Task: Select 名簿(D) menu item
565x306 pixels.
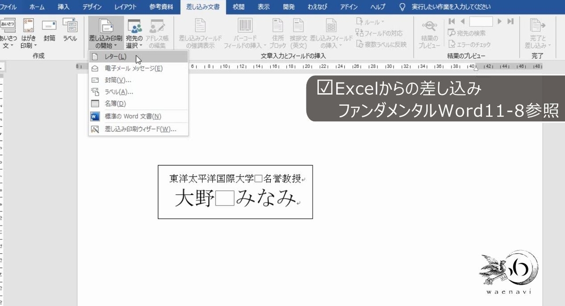Action: point(138,104)
